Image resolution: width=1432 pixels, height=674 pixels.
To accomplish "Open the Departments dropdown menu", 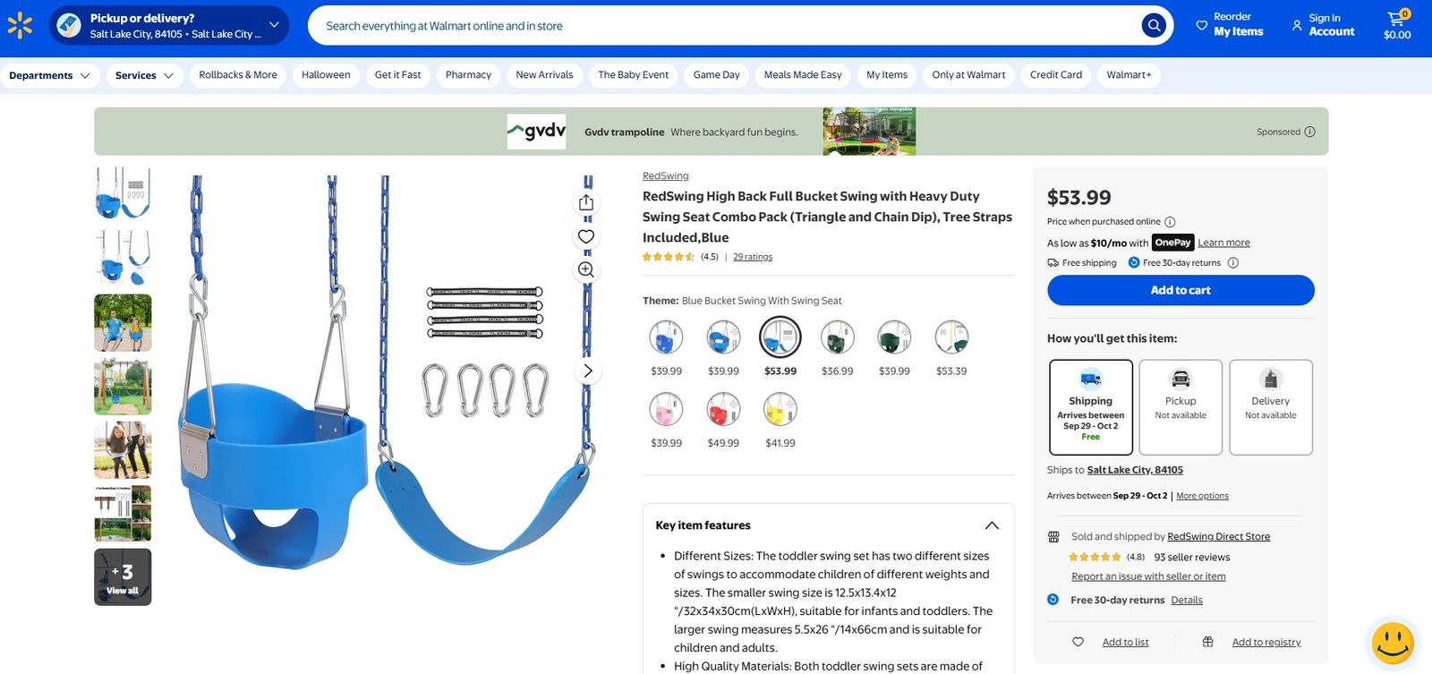I will click(49, 75).
